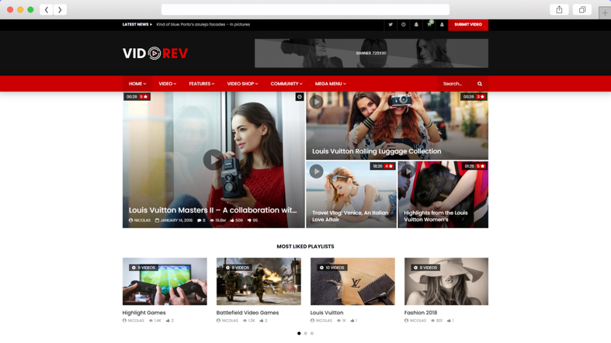Screen dimensions: 611x343
Task: Click Nicolas author under Highlight Games
Action: coord(133,320)
